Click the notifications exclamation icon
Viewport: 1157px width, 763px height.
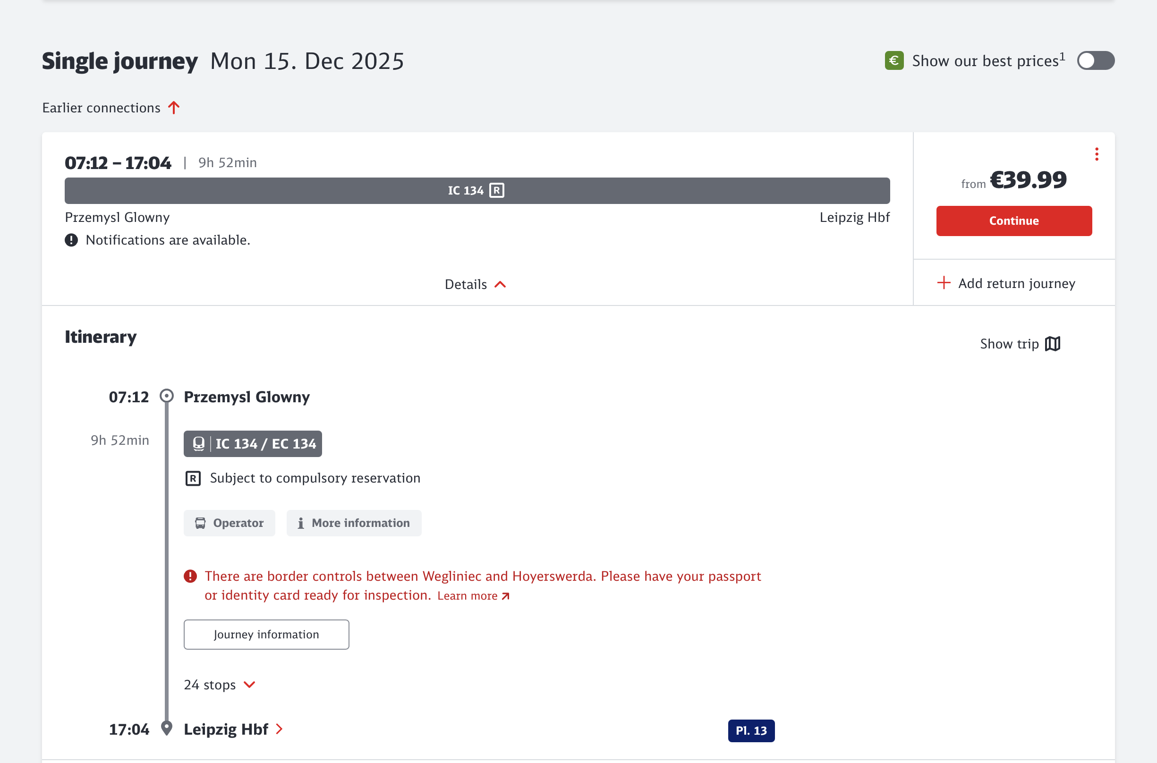(72, 240)
